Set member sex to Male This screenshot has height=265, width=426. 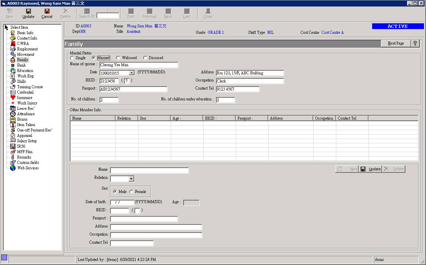pos(115,192)
